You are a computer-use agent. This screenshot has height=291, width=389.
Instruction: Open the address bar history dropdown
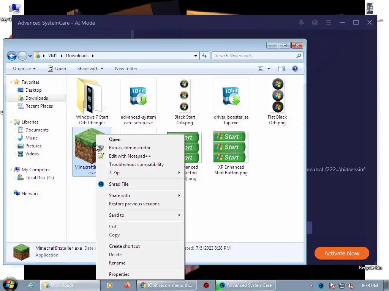coord(196,56)
